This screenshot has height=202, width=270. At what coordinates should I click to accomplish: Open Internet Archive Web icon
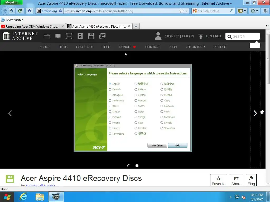tap(47, 36)
